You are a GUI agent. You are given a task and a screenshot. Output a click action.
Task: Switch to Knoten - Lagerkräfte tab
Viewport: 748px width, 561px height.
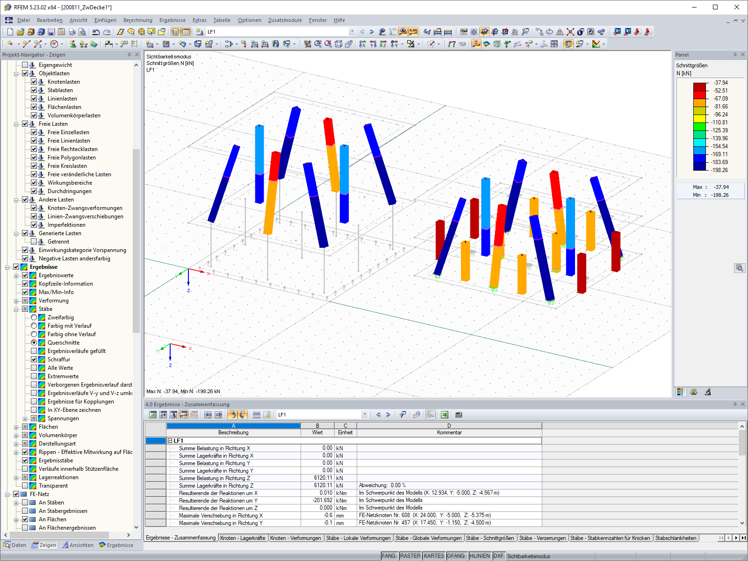pos(243,538)
